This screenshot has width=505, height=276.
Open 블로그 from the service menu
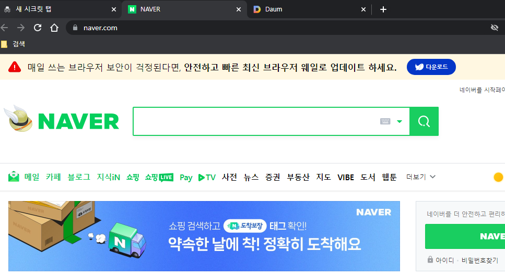(78, 177)
